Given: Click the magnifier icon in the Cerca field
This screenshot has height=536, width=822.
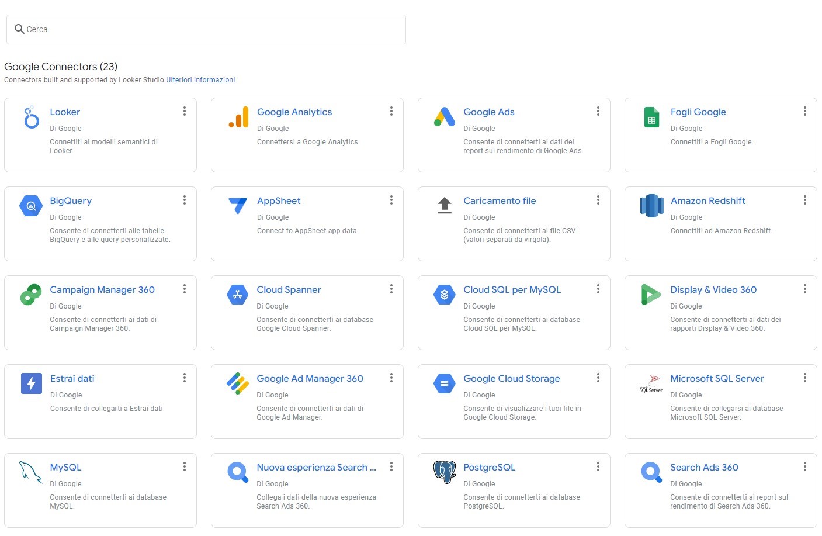Looking at the screenshot, I should (x=19, y=29).
